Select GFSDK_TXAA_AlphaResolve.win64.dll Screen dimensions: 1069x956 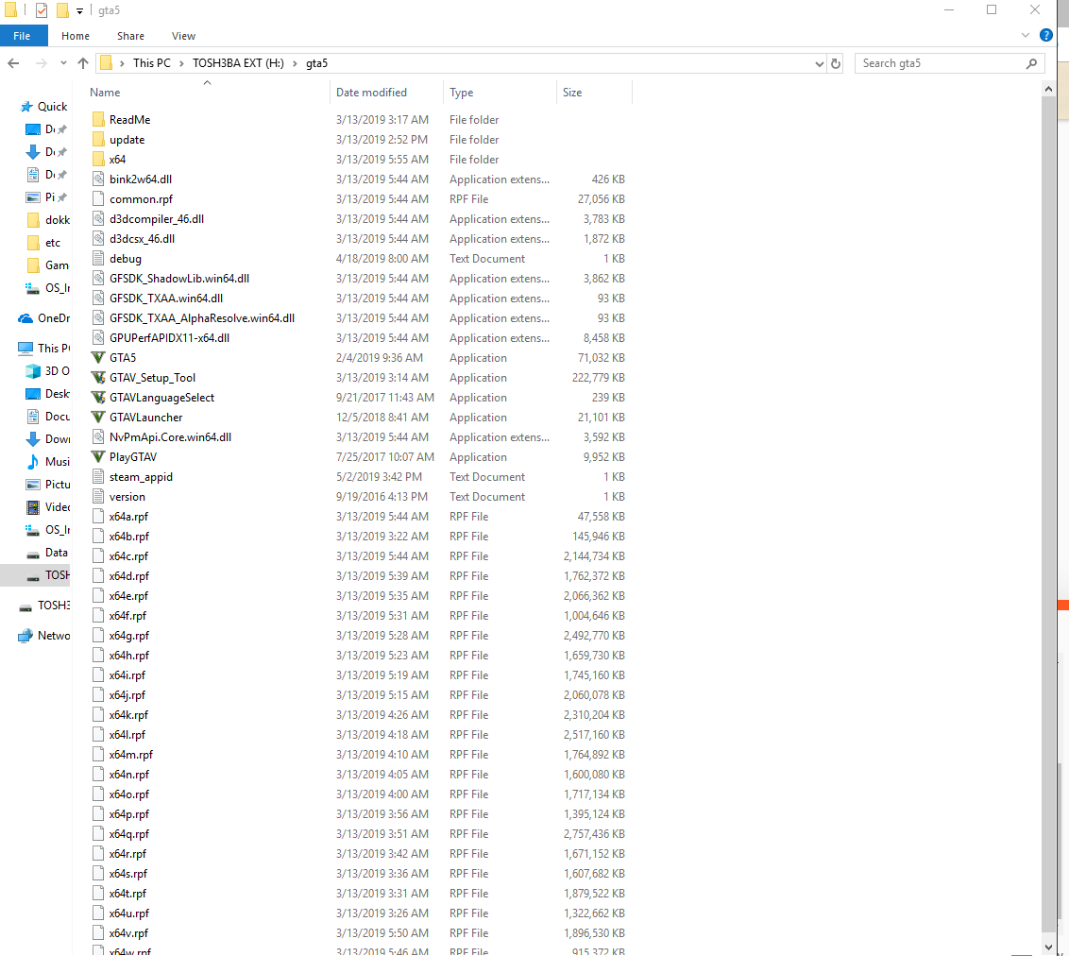202,318
